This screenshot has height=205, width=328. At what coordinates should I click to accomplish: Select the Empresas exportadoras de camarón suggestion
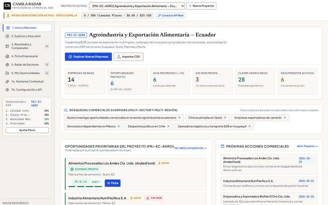tap(260, 118)
